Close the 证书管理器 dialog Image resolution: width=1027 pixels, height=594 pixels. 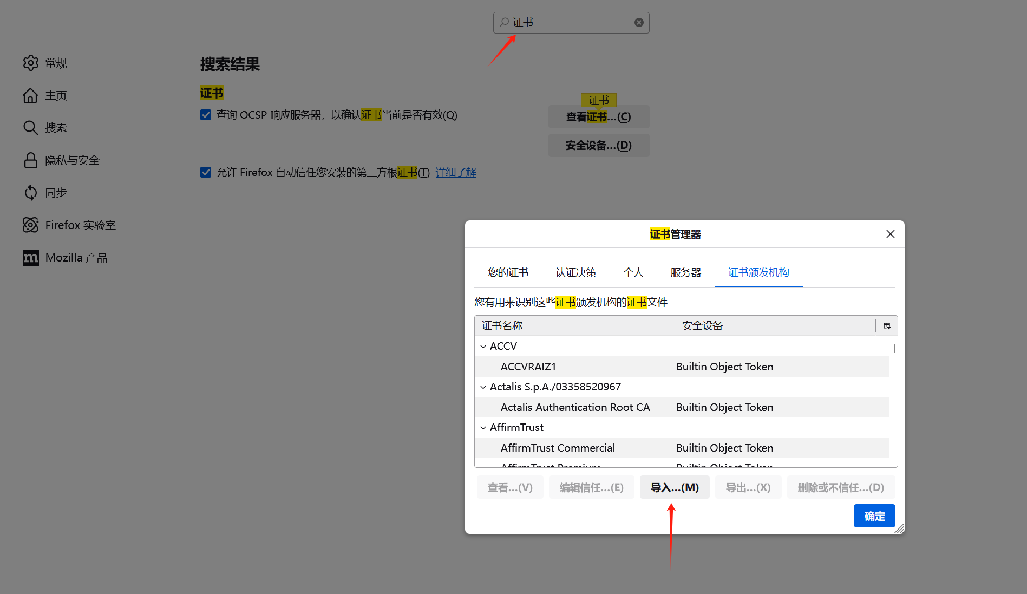(x=891, y=234)
